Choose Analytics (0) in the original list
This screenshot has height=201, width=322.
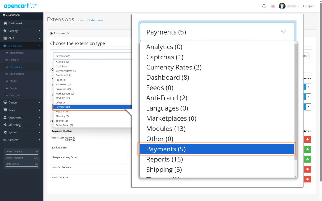[x=62, y=62]
